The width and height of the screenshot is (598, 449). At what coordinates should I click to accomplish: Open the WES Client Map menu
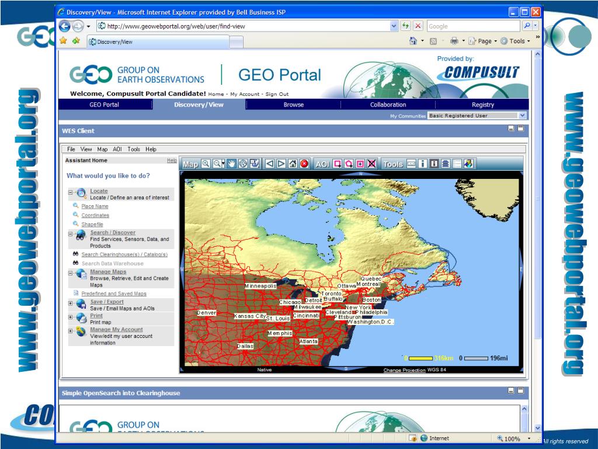tap(102, 149)
